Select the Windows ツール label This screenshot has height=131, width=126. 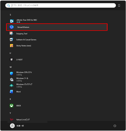22,78
